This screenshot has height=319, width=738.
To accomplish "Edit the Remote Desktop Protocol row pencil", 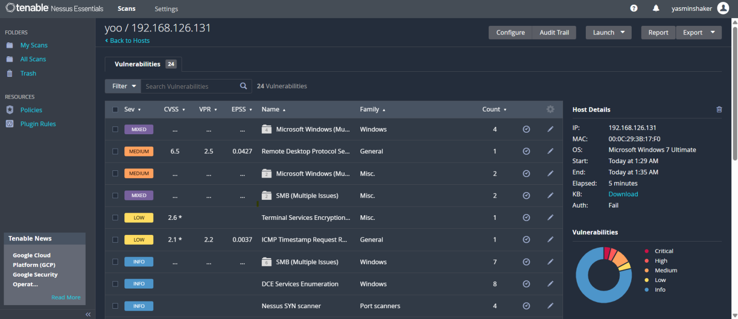I will 550,151.
